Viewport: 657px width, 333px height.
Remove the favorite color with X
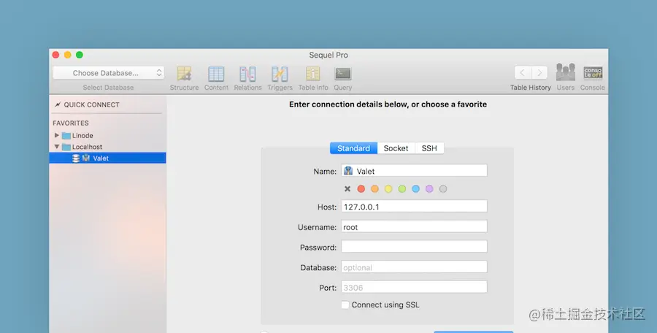pos(347,188)
